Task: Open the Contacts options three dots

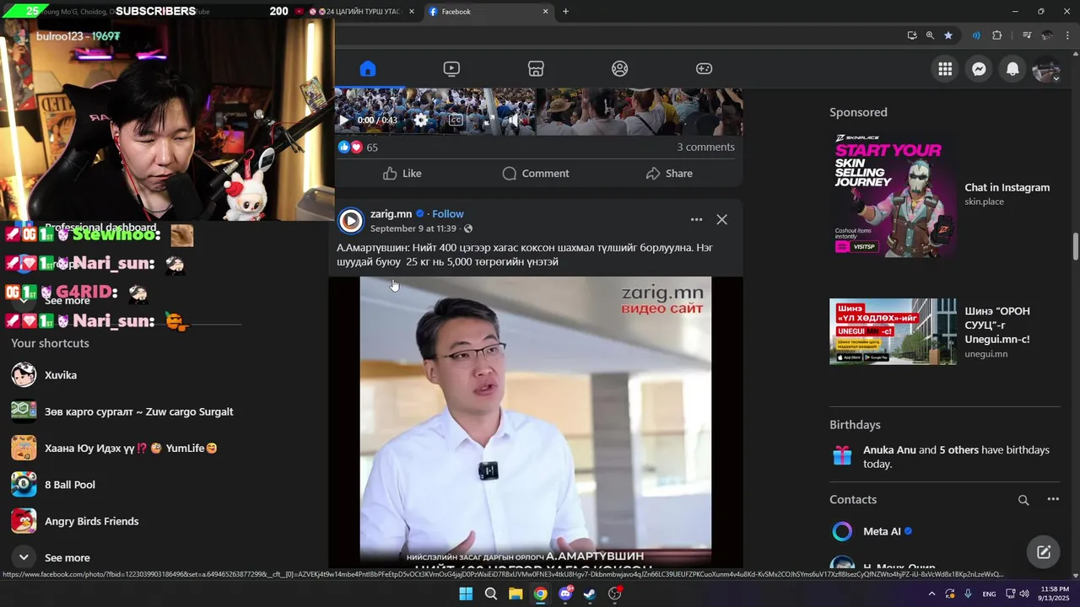Action: (x=1053, y=500)
